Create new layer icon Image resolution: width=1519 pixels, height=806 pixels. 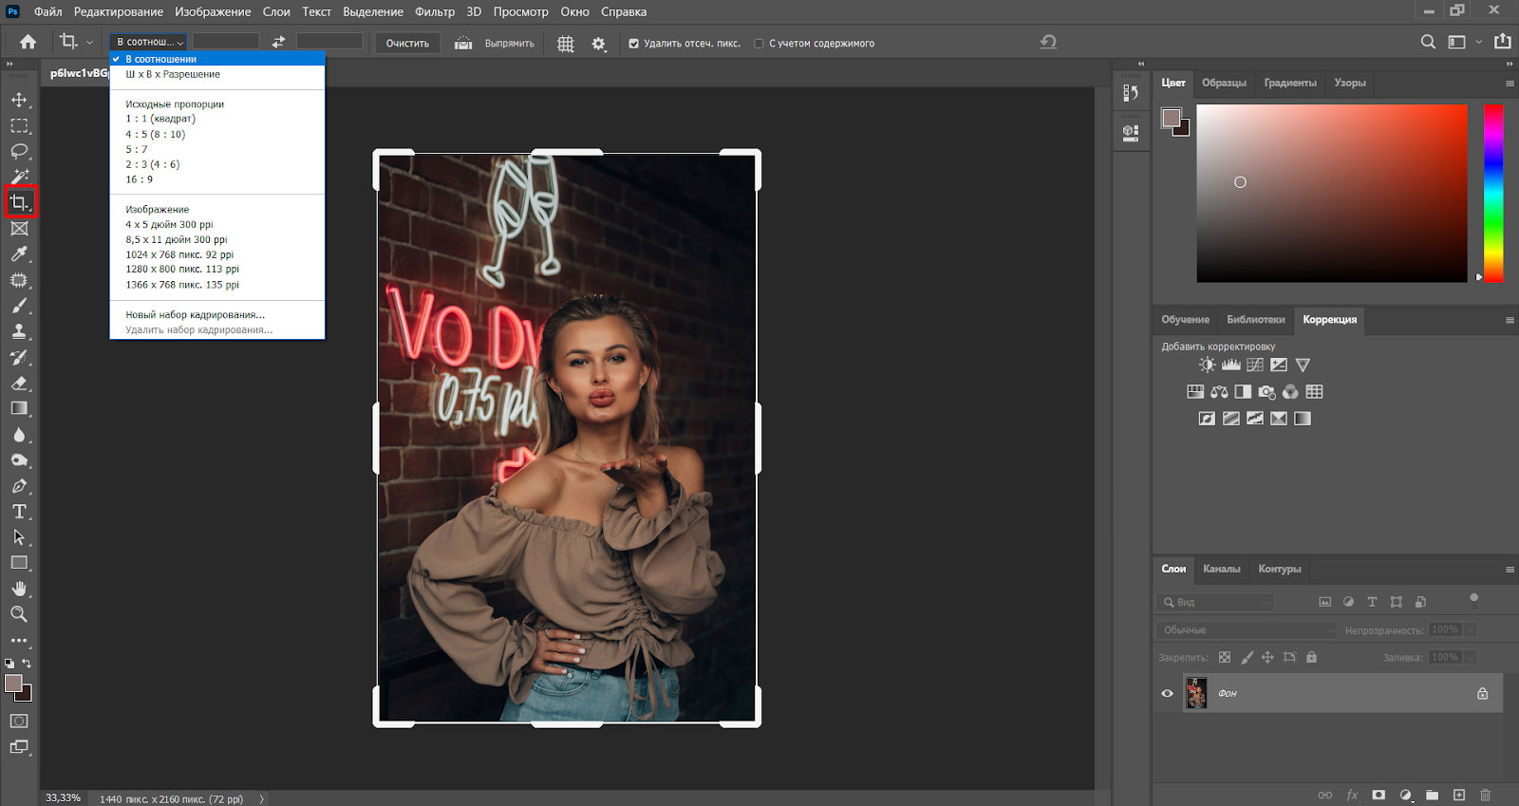coord(1459,795)
